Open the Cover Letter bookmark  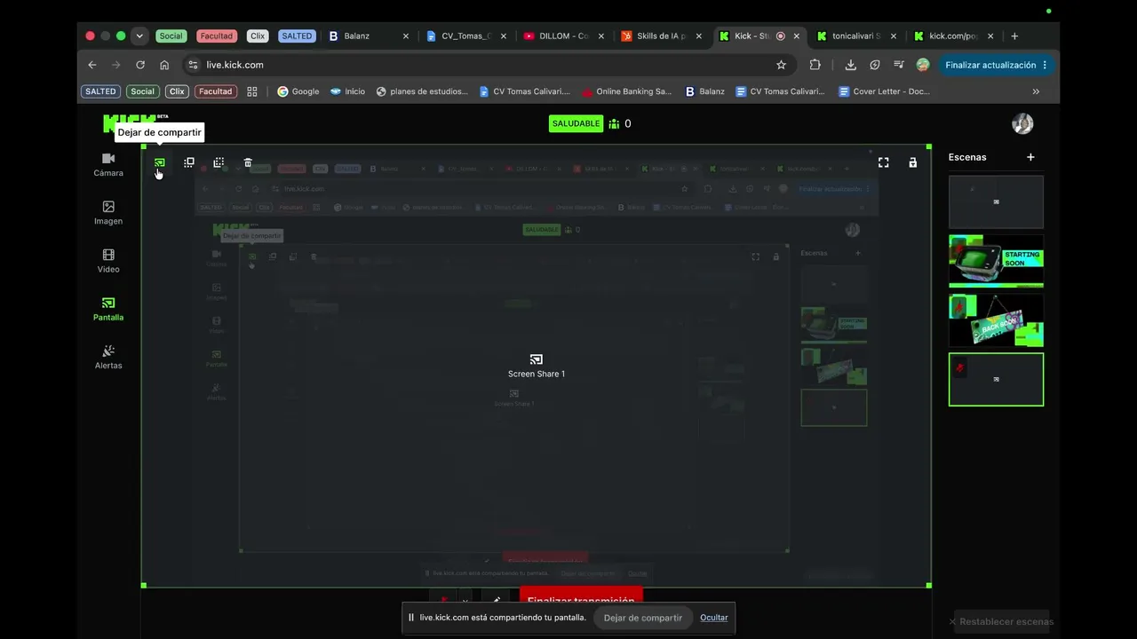click(885, 91)
